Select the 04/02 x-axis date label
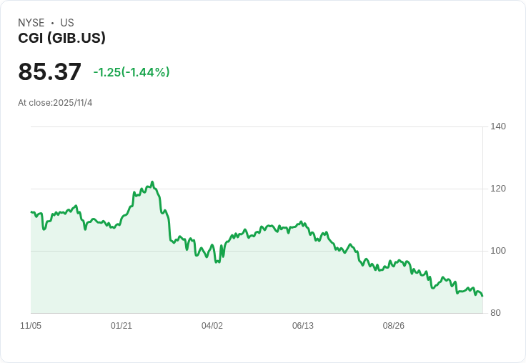Viewport: 526px width, 363px height. click(x=212, y=326)
